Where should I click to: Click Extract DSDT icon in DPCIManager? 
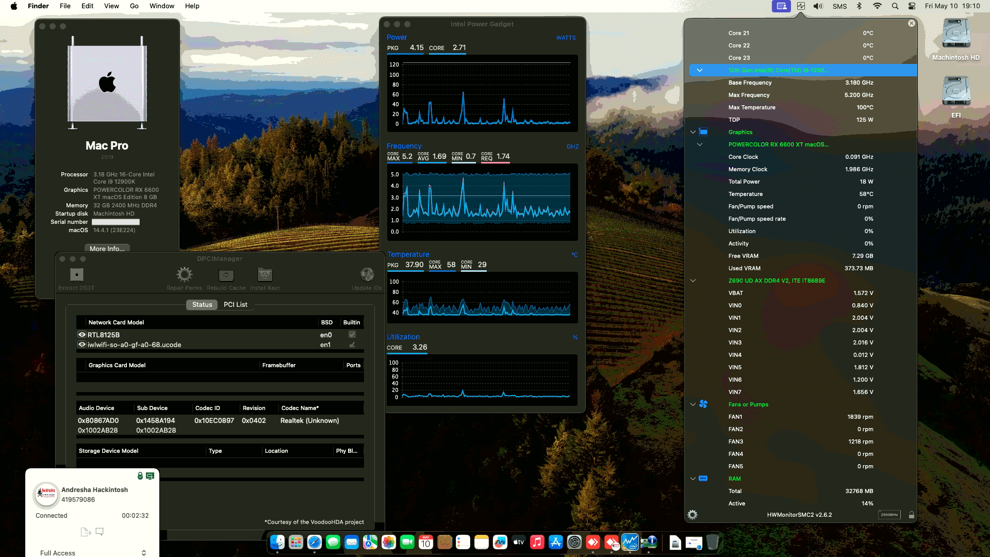click(x=76, y=274)
